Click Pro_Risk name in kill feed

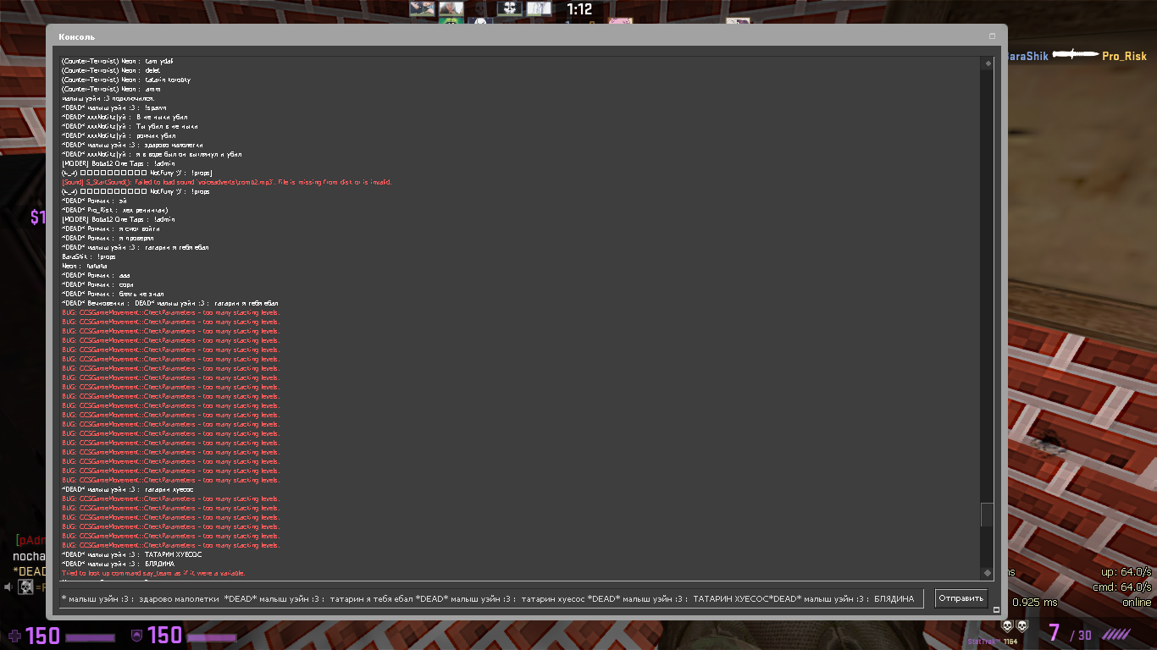click(x=1124, y=56)
